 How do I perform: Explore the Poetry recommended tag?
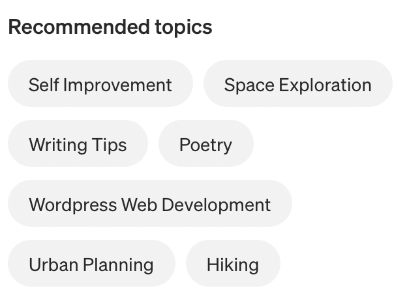[205, 145]
